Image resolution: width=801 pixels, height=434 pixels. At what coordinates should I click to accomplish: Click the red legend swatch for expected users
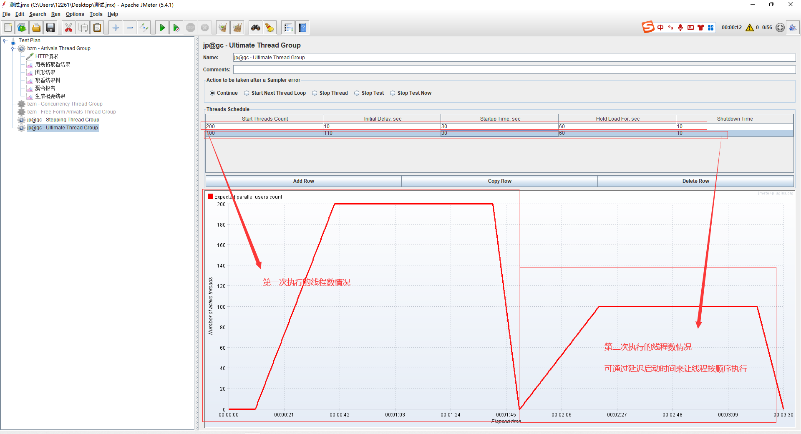point(211,197)
